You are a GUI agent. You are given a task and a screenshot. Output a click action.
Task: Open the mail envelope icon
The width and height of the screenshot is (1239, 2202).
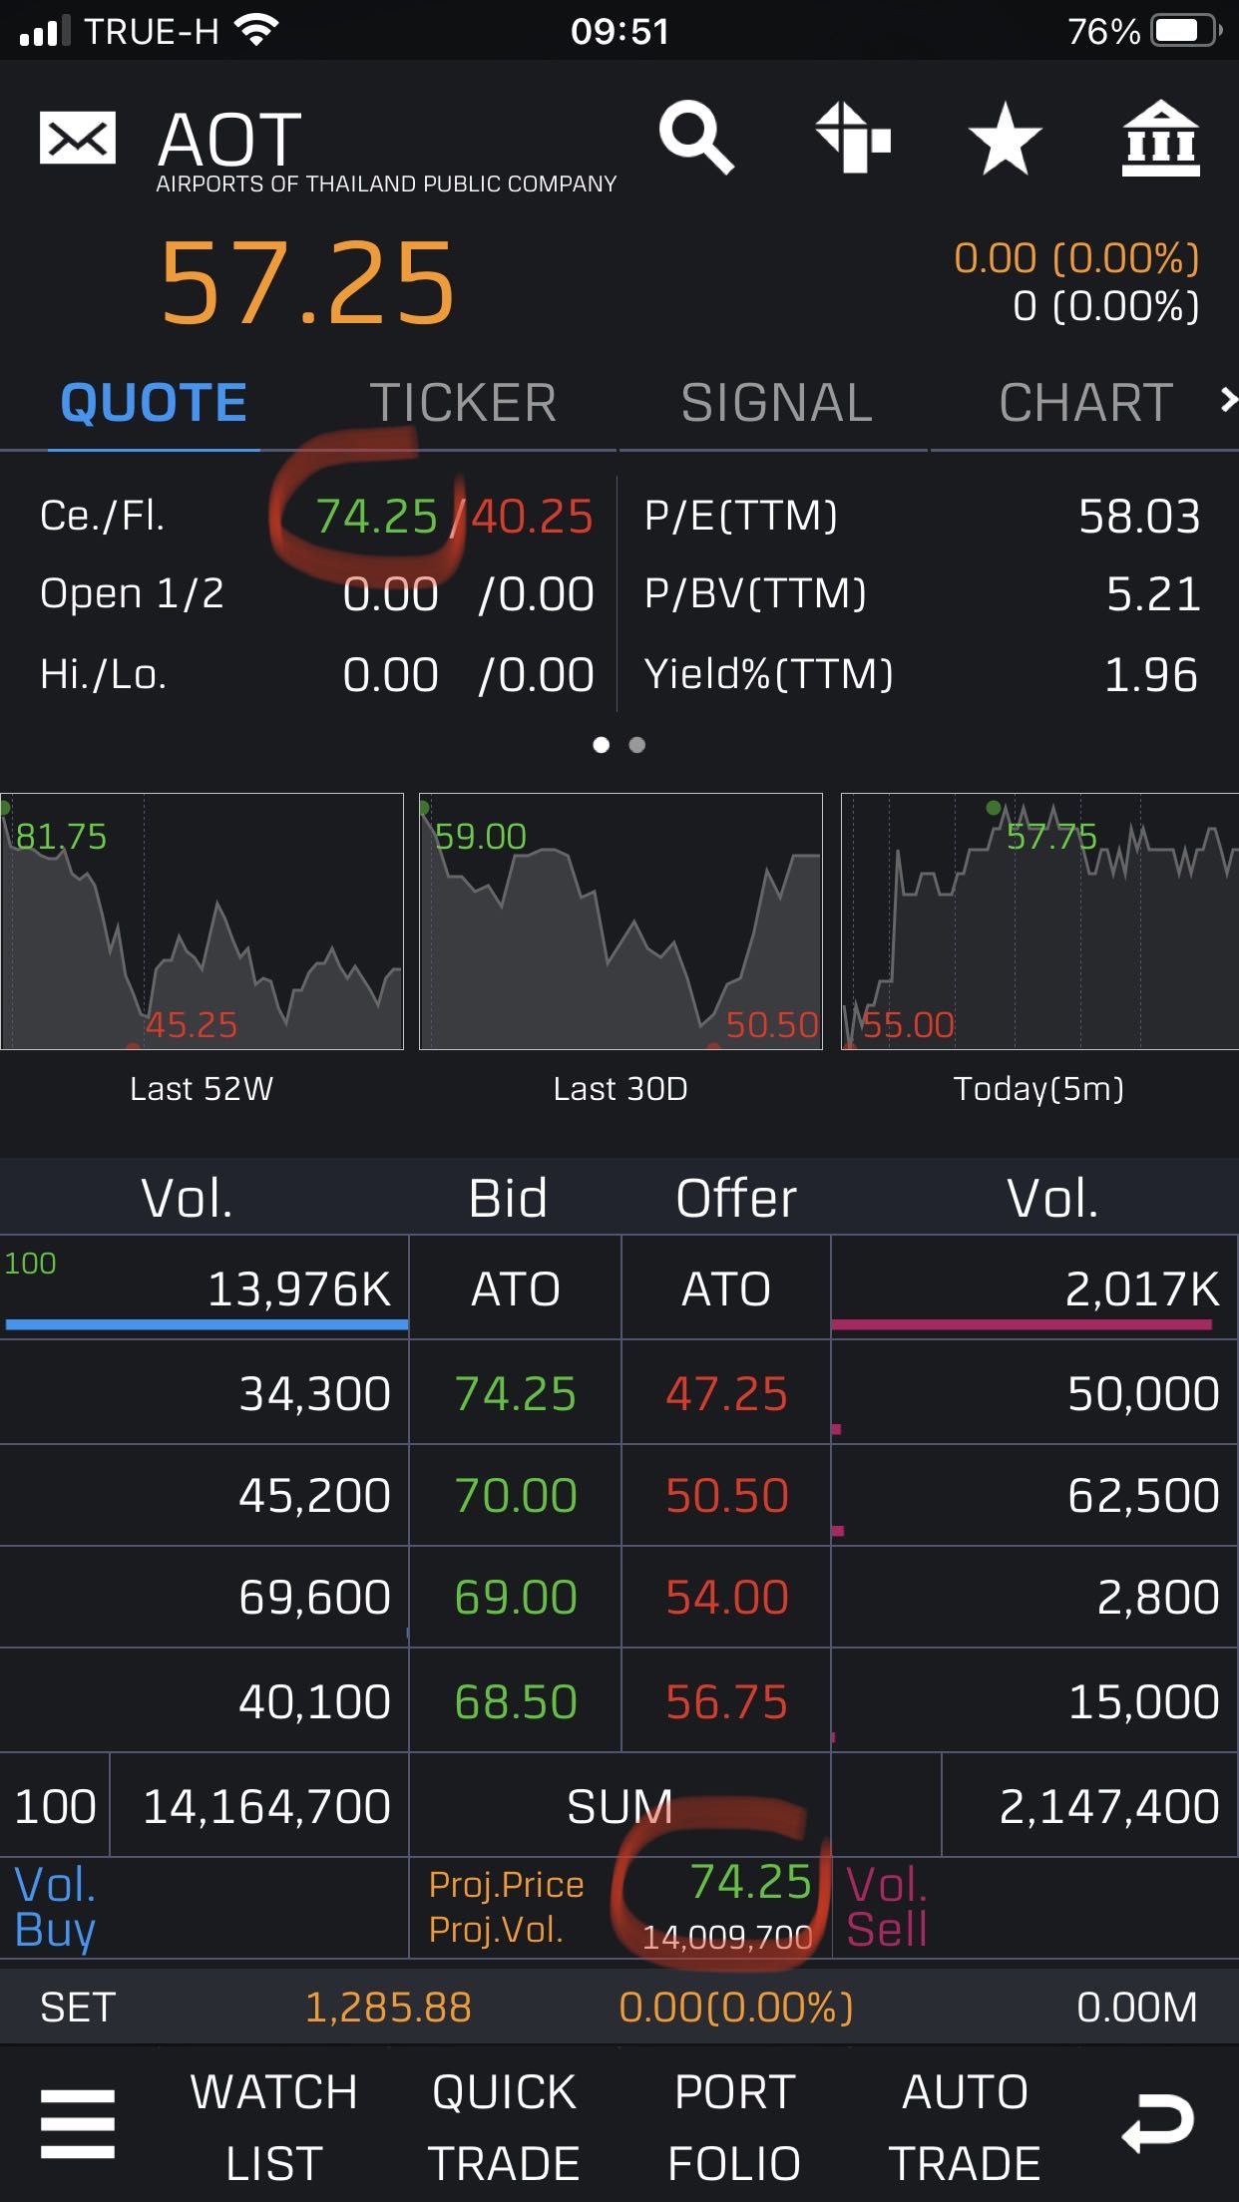pyautogui.click(x=78, y=139)
